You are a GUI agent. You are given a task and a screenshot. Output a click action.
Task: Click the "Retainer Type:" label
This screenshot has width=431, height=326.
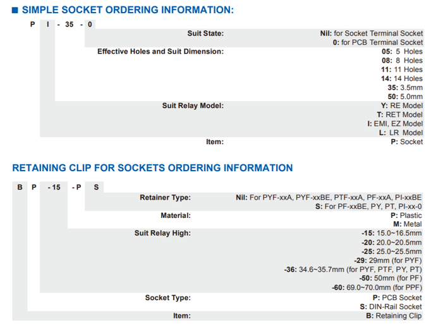tap(165, 198)
